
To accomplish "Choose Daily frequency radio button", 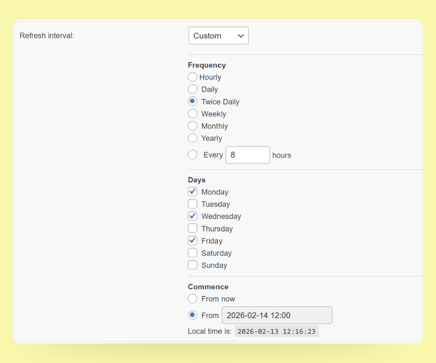I will [193, 89].
